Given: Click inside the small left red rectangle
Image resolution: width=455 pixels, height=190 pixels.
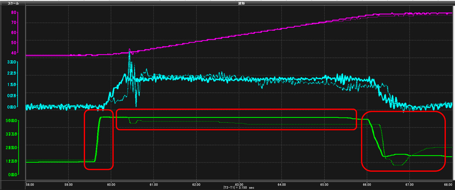Looking at the screenshot, I should point(99,141).
